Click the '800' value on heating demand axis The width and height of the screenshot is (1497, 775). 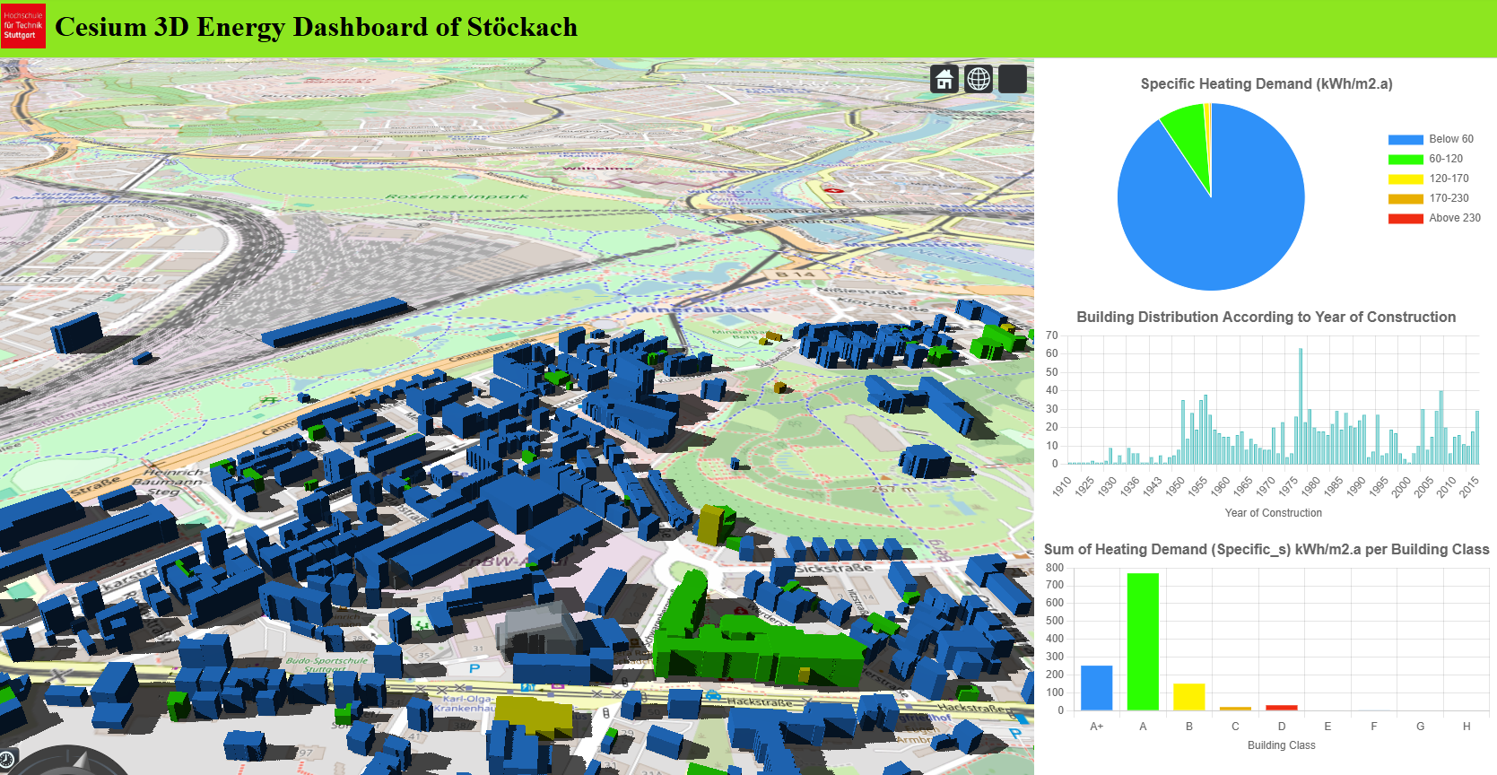(1055, 568)
